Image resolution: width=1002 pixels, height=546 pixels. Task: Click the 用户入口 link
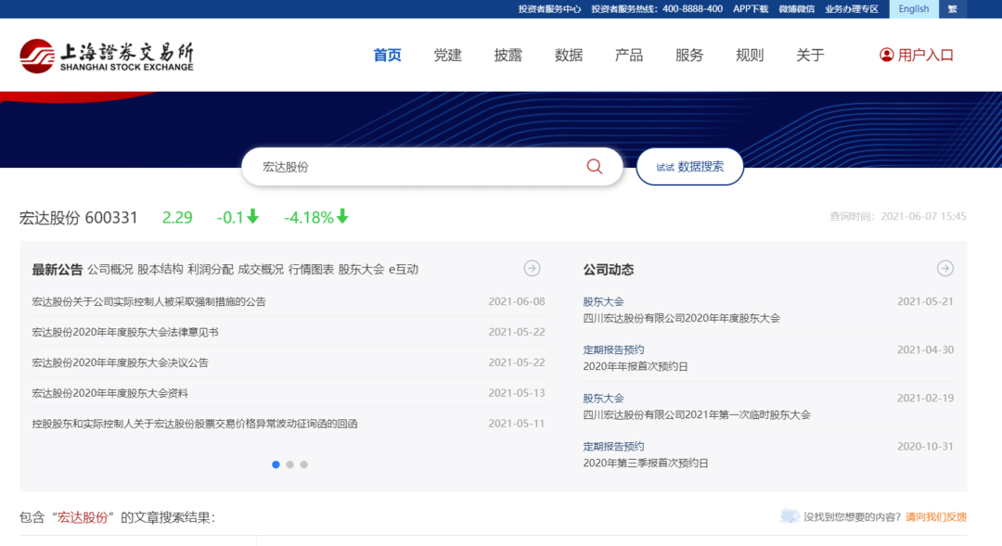click(x=925, y=55)
